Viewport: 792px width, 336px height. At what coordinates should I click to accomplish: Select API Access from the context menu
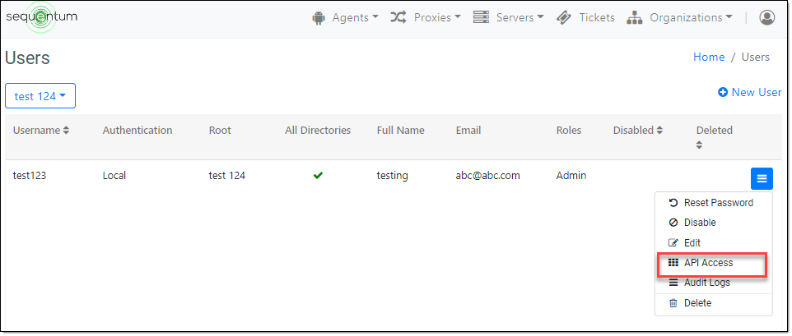click(708, 263)
